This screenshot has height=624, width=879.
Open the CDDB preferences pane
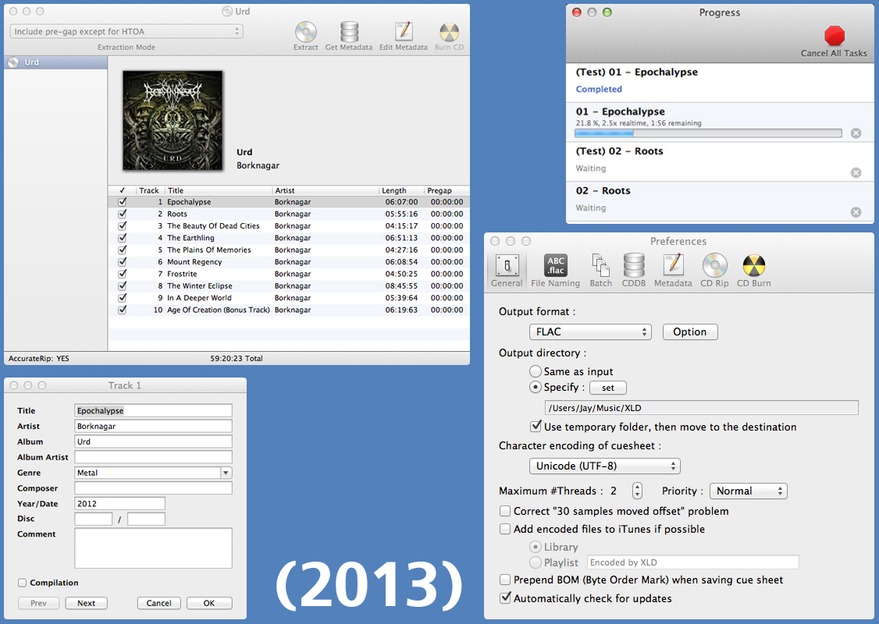point(634,267)
